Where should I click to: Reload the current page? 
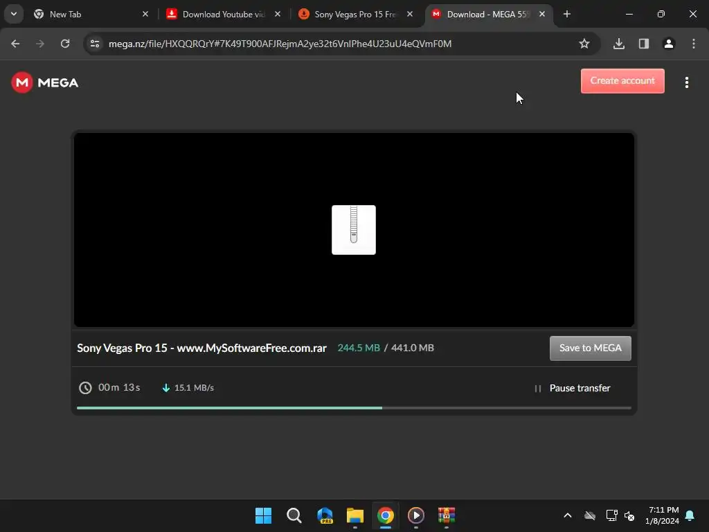pos(65,44)
